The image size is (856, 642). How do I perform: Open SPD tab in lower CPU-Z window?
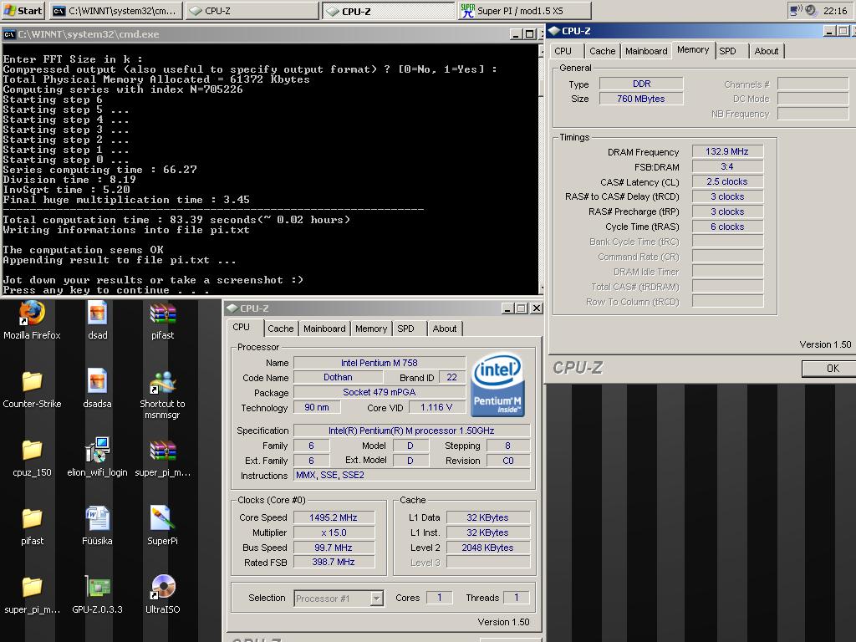[x=405, y=329]
